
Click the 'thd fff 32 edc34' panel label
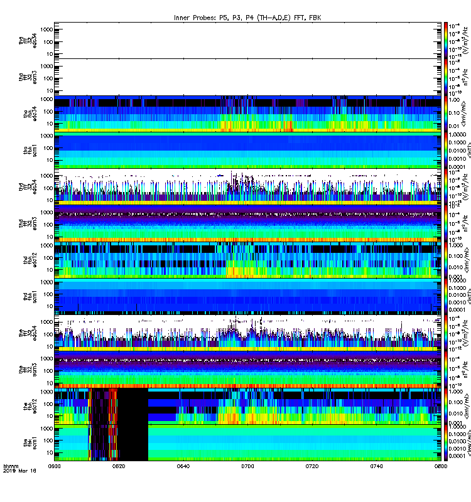[x=28, y=186]
